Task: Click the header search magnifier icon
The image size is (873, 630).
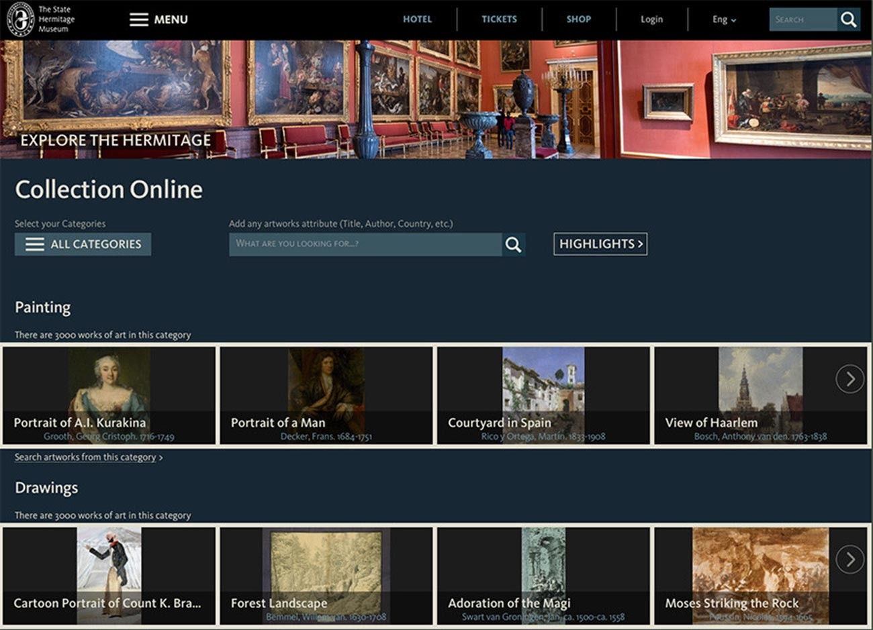Action: pyautogui.click(x=849, y=19)
